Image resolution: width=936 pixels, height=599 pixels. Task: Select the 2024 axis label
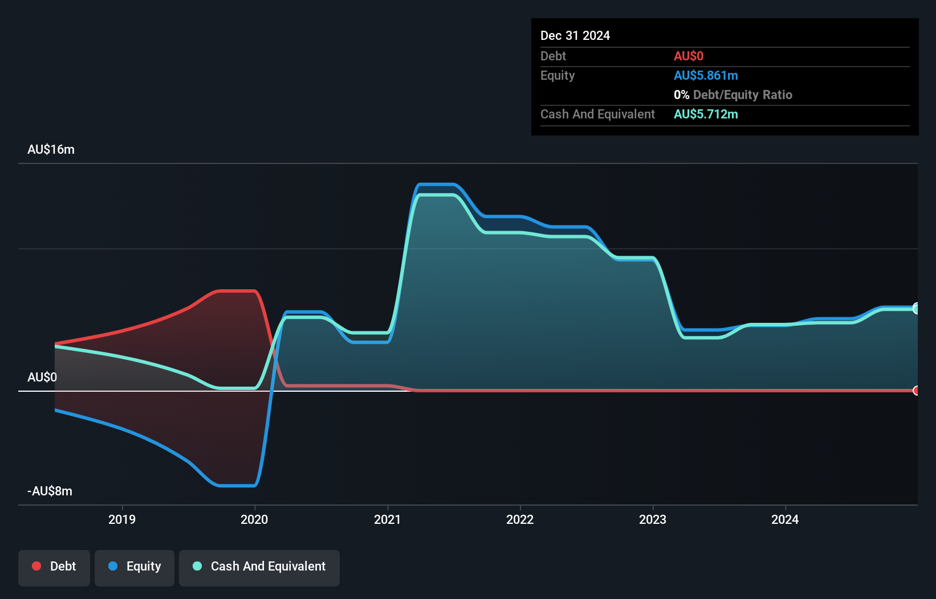point(785,519)
